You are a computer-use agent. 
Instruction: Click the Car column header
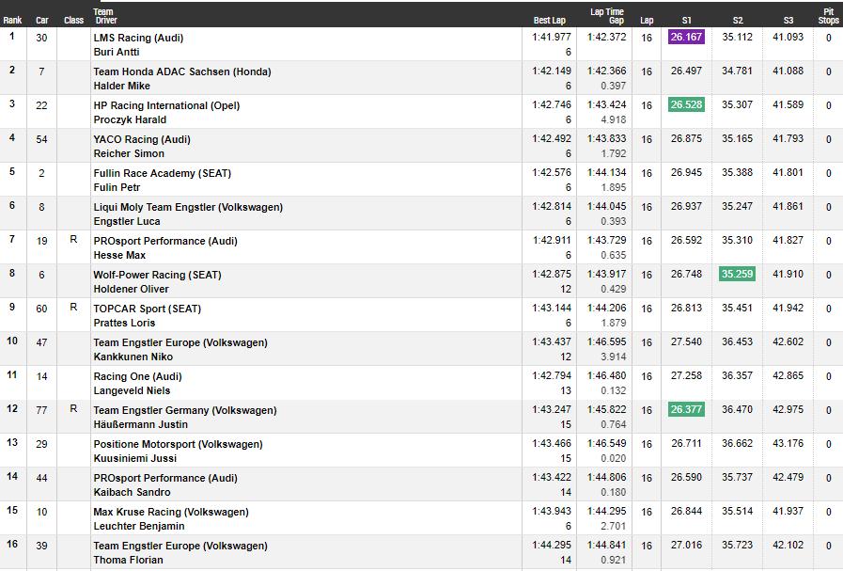tap(42, 21)
